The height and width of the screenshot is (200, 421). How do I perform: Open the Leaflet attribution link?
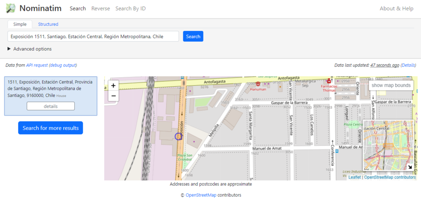tap(355, 178)
